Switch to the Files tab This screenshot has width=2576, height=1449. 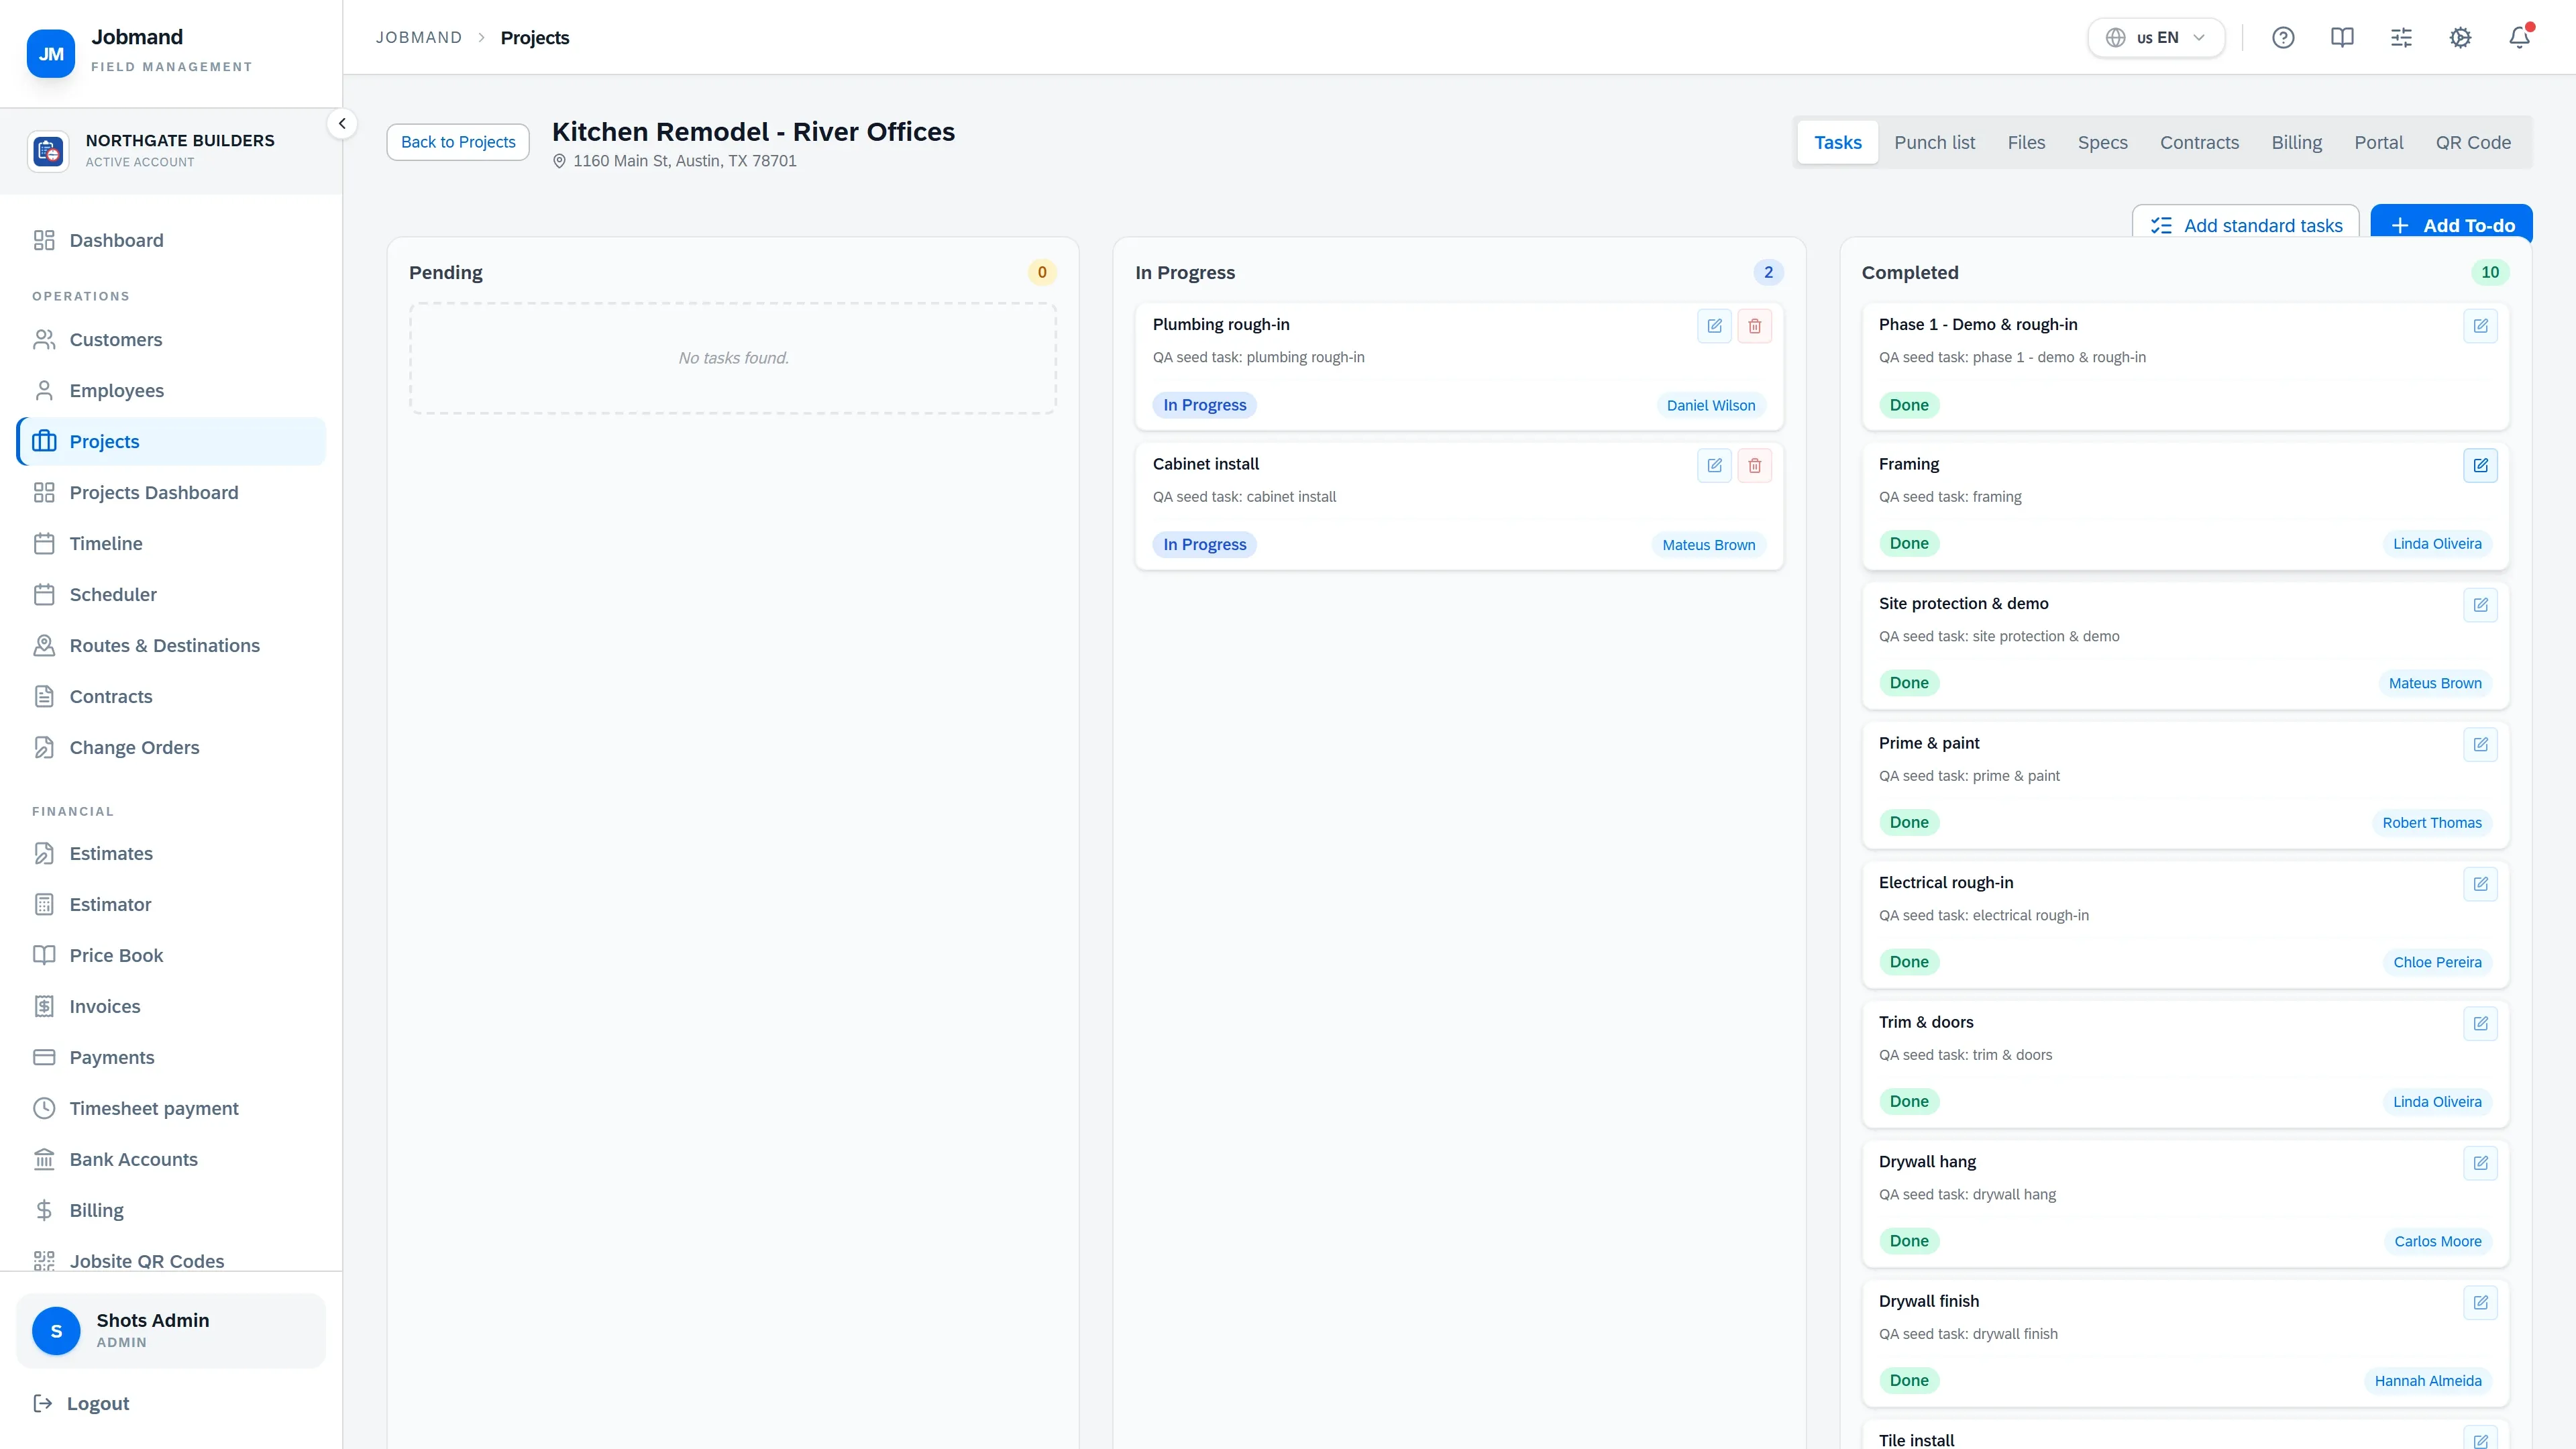(2026, 143)
